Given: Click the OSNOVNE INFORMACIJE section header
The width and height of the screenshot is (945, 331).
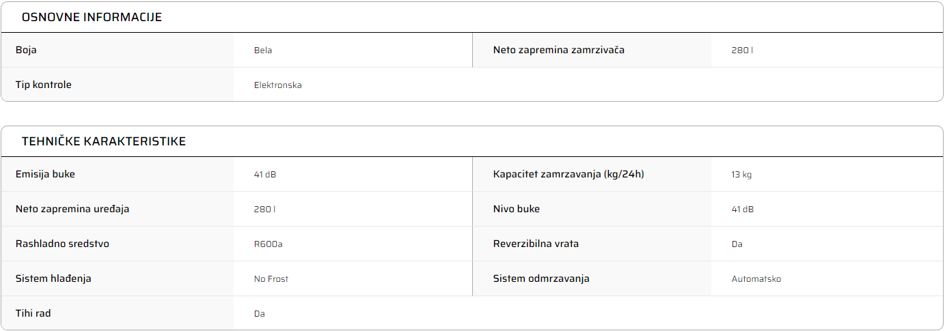Looking at the screenshot, I should click(92, 17).
